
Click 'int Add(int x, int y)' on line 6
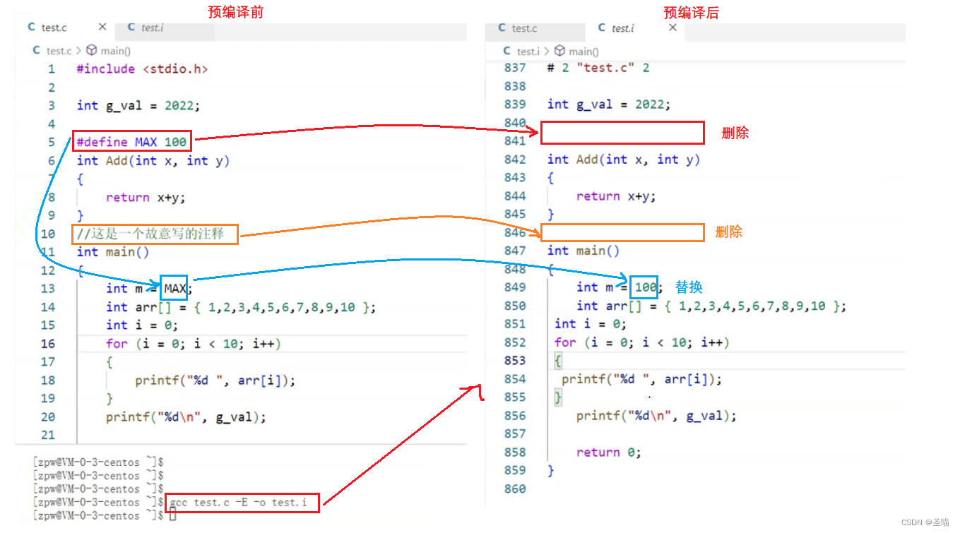[x=153, y=161]
